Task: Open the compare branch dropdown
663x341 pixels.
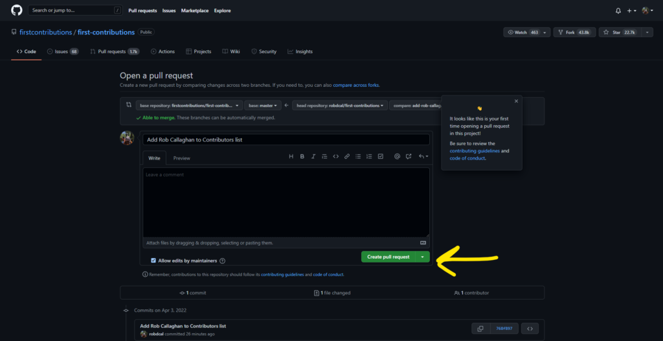Action: 416,106
